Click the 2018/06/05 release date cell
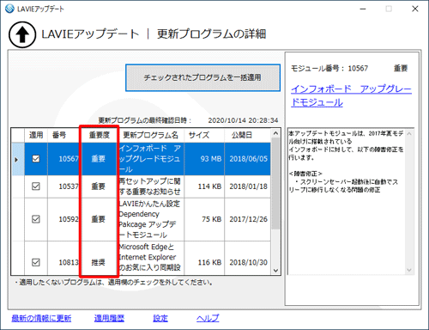This screenshot has width=429, height=330. pyautogui.click(x=248, y=159)
